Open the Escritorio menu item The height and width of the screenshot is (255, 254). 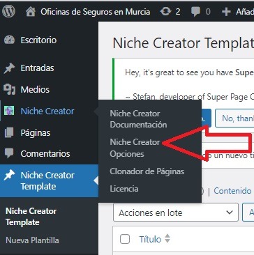tap(38, 40)
